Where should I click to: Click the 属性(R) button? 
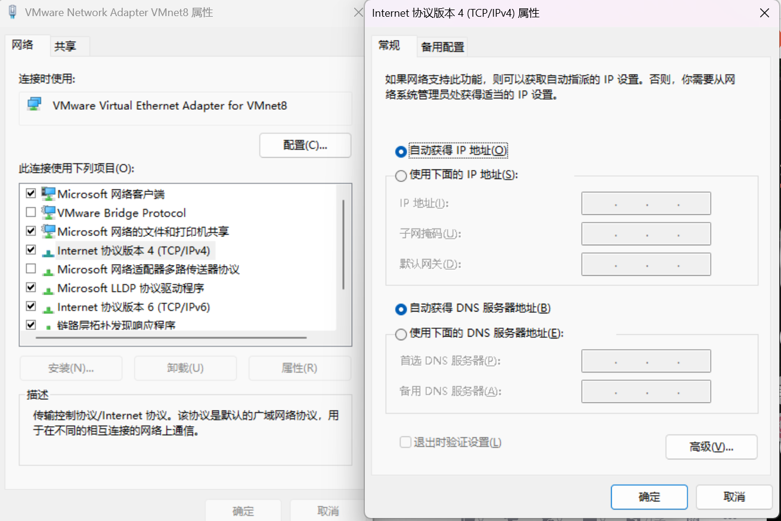click(299, 368)
